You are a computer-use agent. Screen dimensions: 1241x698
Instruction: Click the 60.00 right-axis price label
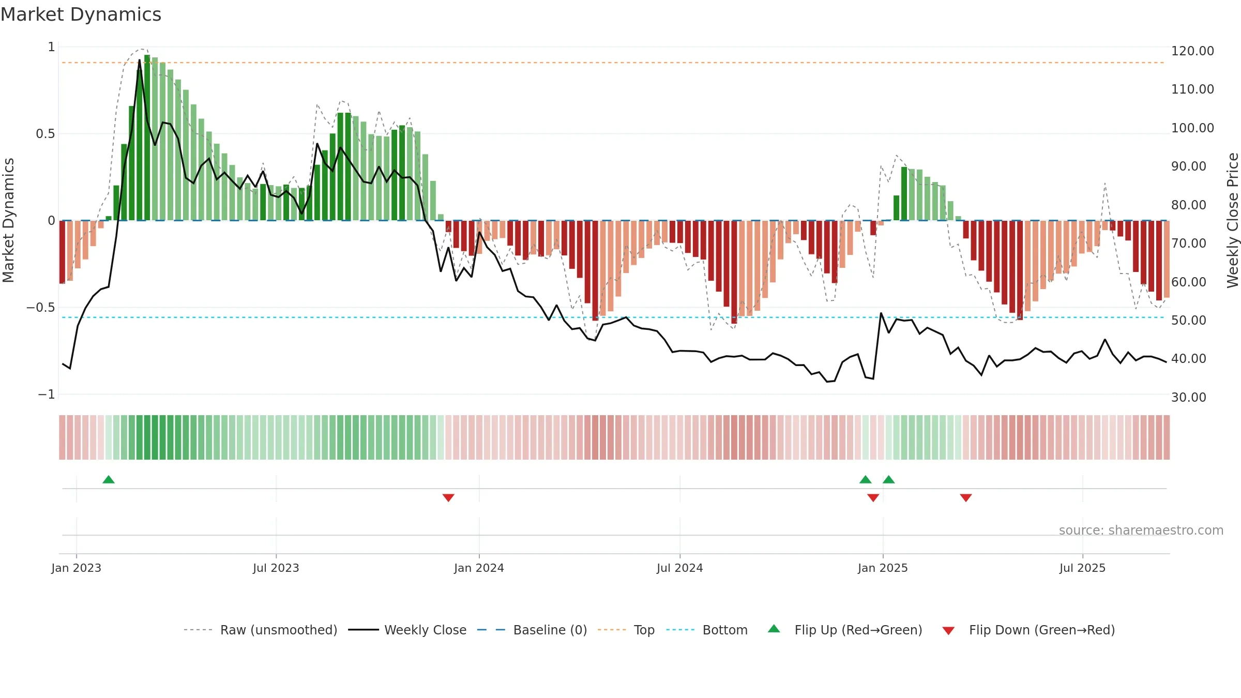click(1189, 282)
